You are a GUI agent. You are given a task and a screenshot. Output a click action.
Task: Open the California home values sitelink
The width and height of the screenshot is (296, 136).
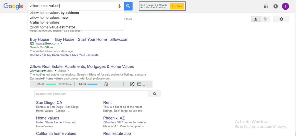(56, 134)
